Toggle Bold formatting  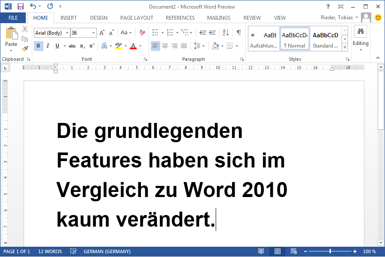(38, 46)
